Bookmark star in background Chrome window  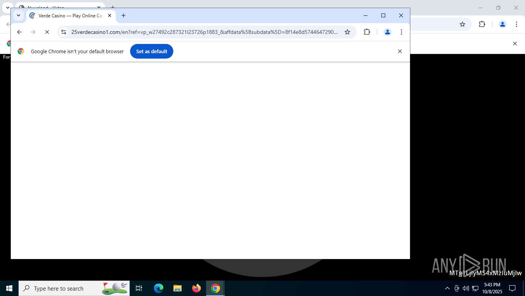[x=462, y=24]
